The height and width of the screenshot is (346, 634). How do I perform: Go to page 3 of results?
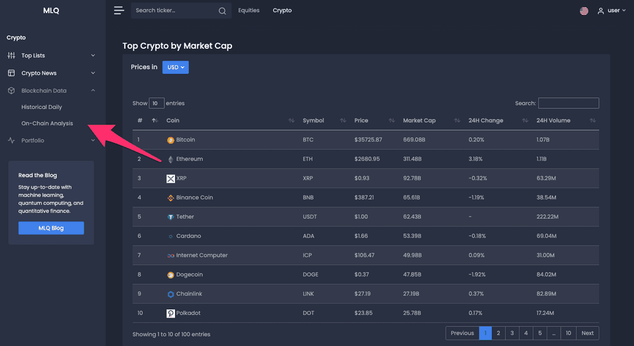coord(512,333)
